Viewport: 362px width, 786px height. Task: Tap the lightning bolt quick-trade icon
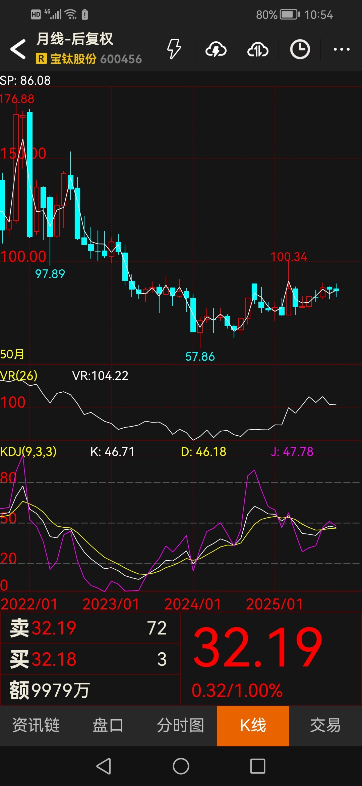[174, 49]
